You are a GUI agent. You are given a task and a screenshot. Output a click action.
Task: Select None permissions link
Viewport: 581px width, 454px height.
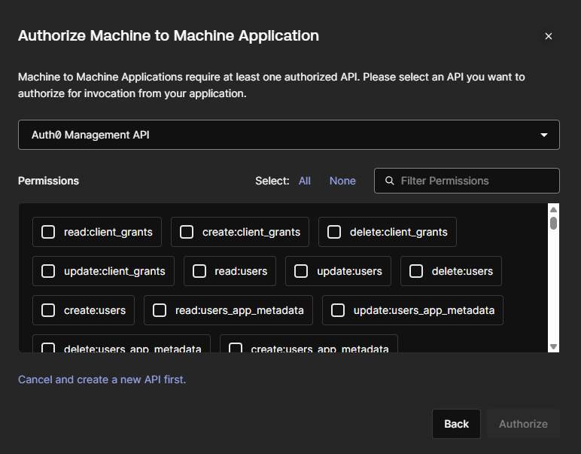(x=342, y=181)
